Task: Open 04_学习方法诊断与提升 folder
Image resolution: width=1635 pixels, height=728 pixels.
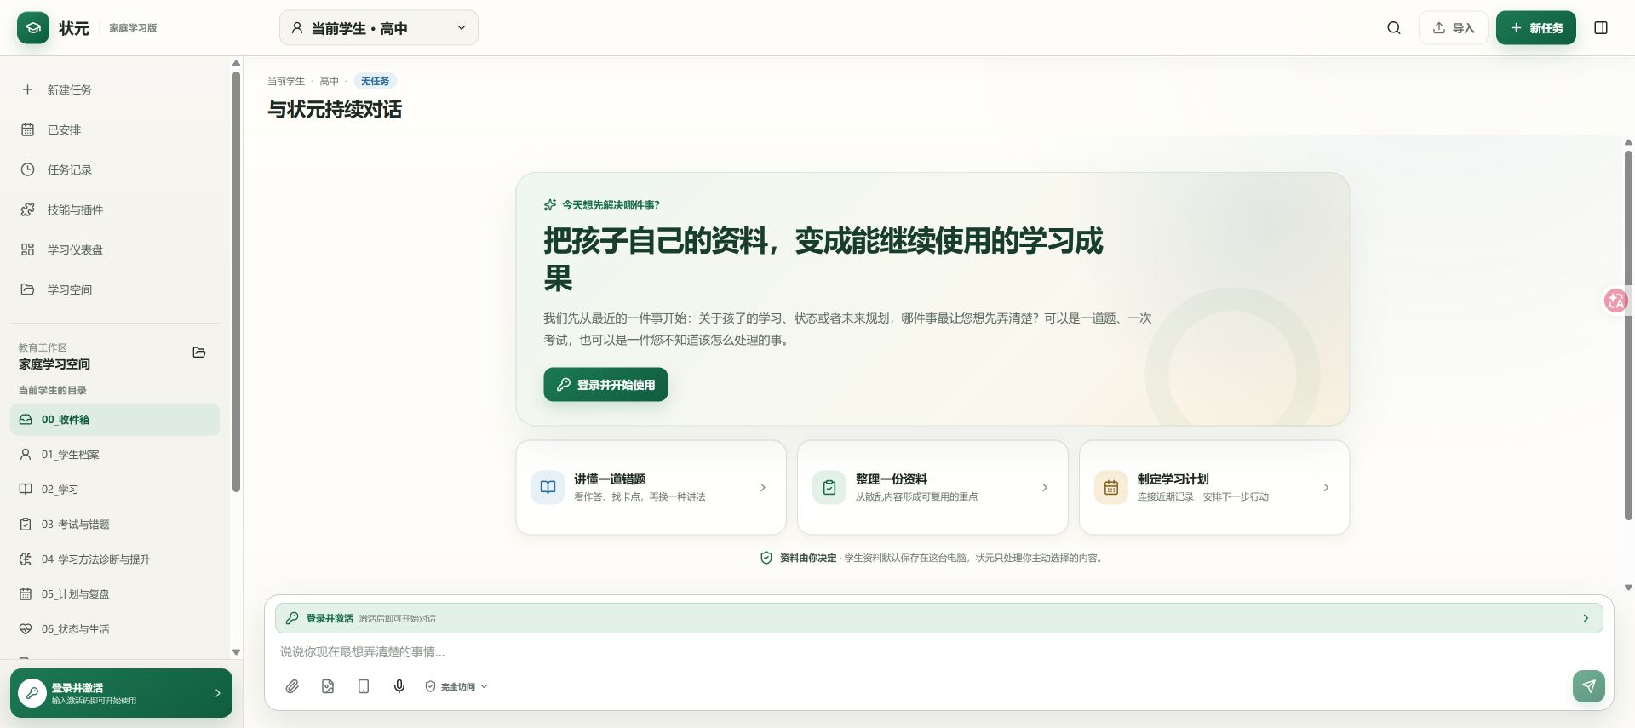Action: point(115,559)
